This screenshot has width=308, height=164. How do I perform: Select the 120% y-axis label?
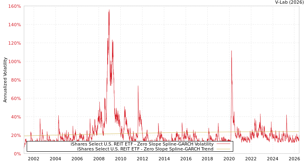[14, 43]
